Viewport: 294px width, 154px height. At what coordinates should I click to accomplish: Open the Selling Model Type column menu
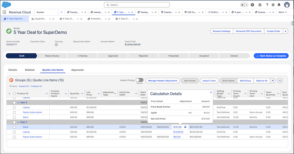pos(229,94)
